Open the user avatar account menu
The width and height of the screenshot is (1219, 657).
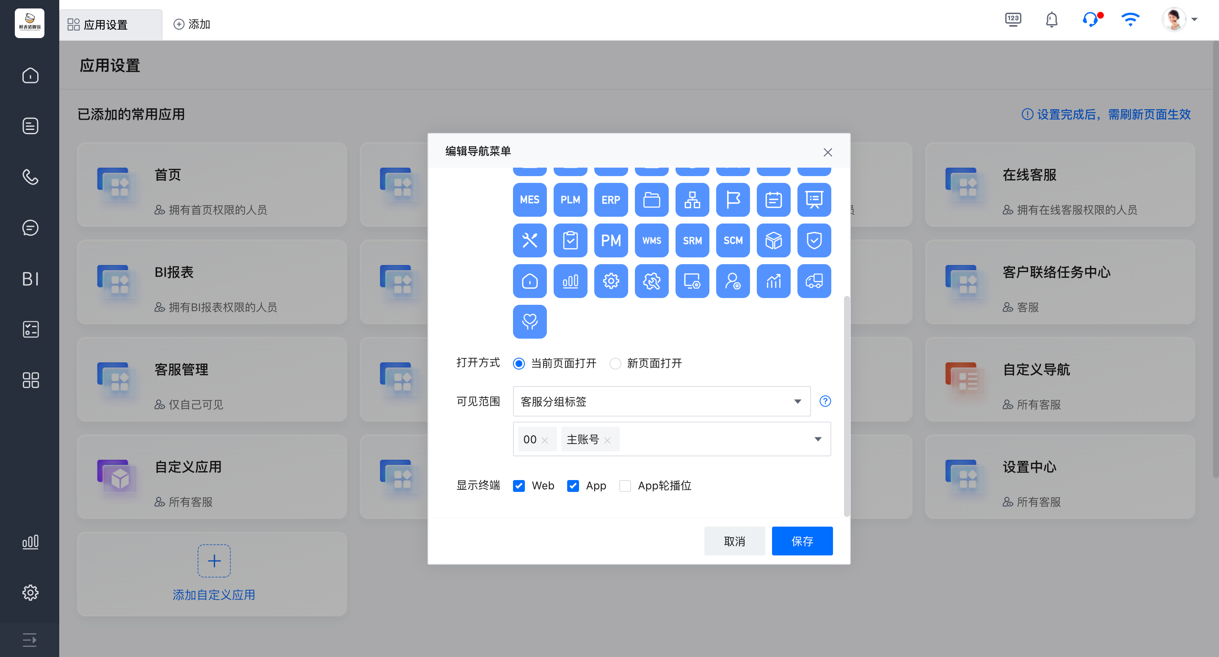click(x=1179, y=20)
